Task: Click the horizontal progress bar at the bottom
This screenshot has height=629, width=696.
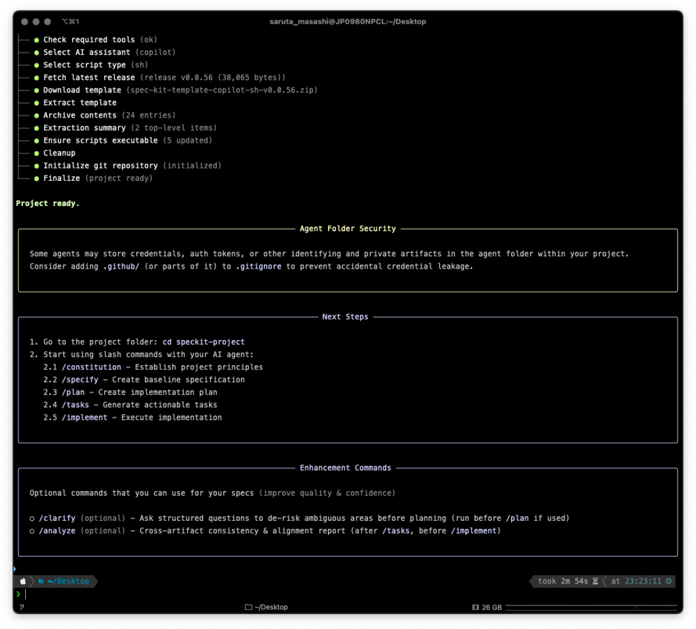Action: click(591, 606)
